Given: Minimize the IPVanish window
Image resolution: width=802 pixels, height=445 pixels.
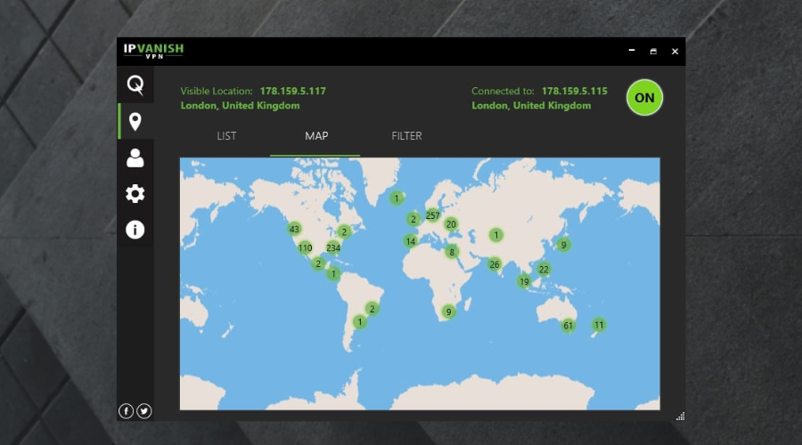Looking at the screenshot, I should pos(632,51).
